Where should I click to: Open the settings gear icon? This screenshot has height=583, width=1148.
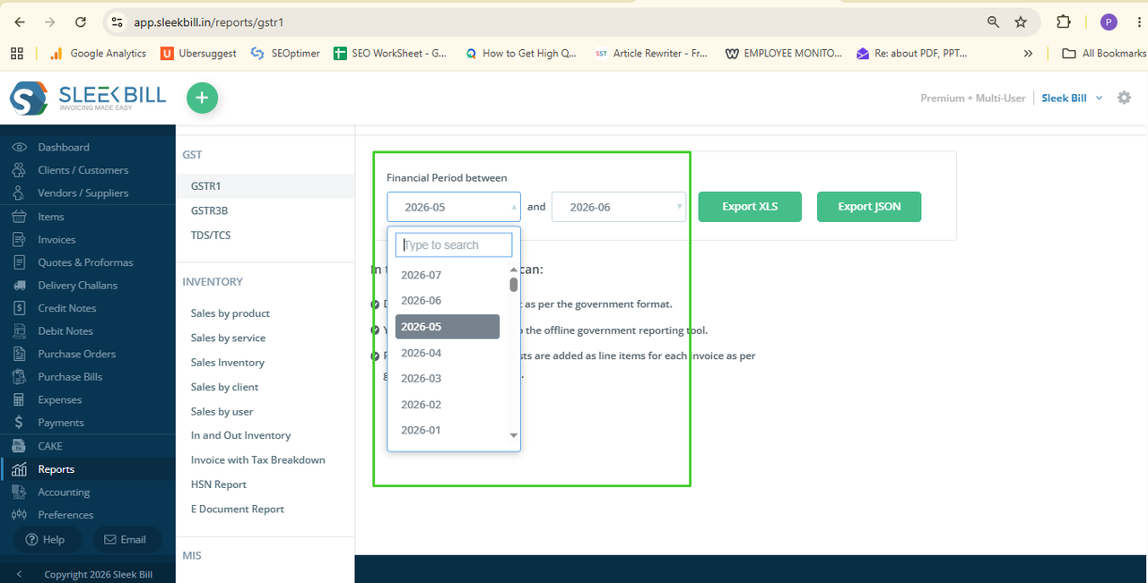click(1124, 98)
